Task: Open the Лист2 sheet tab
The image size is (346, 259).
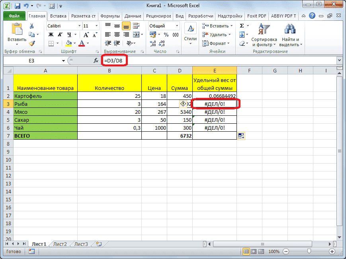Action: (x=59, y=244)
